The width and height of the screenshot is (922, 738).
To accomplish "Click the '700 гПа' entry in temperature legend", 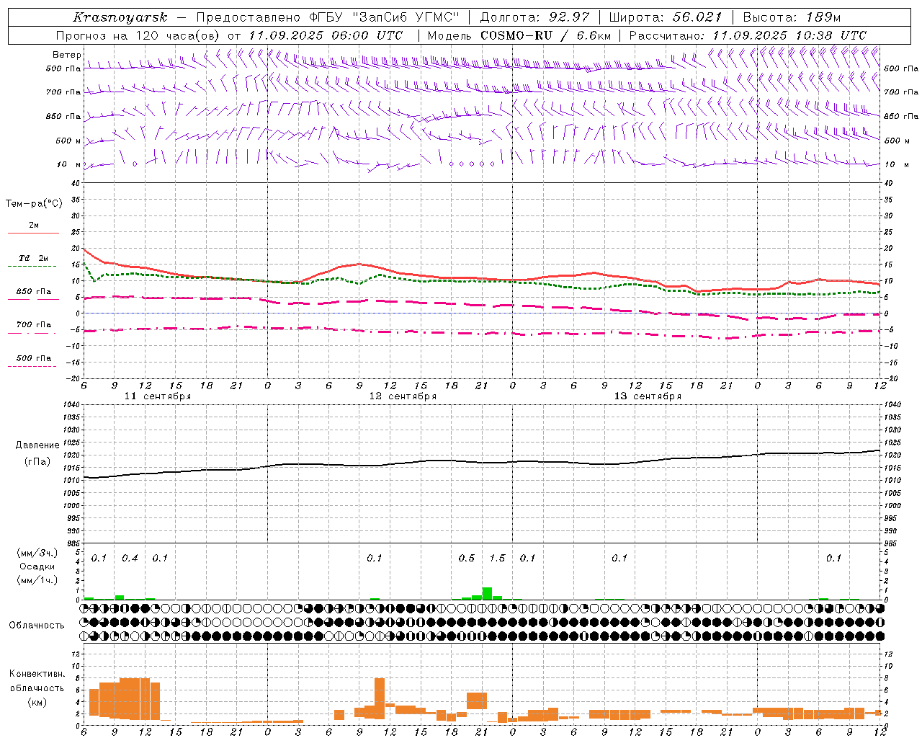I will click(34, 325).
